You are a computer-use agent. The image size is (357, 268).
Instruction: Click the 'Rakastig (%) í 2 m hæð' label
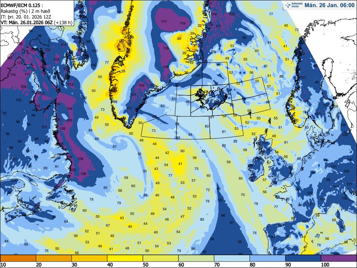point(25,11)
